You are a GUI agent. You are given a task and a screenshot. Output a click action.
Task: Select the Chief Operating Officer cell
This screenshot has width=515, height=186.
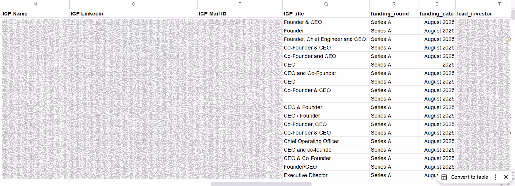pyautogui.click(x=311, y=141)
